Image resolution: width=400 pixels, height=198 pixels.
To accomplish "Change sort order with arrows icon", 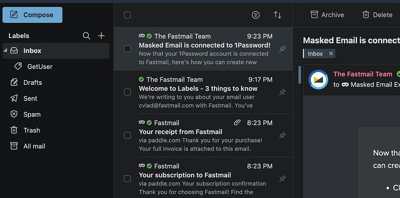I will click(x=277, y=15).
